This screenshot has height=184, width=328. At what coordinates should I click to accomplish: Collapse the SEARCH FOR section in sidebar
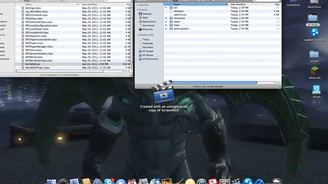[x=137, y=35]
